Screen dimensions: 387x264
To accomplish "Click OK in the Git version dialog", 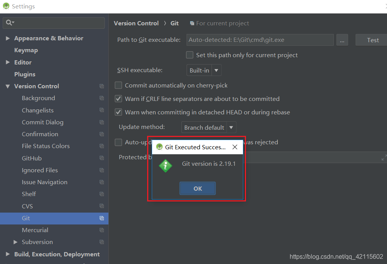I will point(197,188).
